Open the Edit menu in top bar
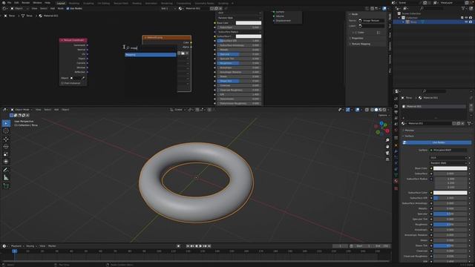This screenshot has width=475, height=267. [x=16, y=3]
